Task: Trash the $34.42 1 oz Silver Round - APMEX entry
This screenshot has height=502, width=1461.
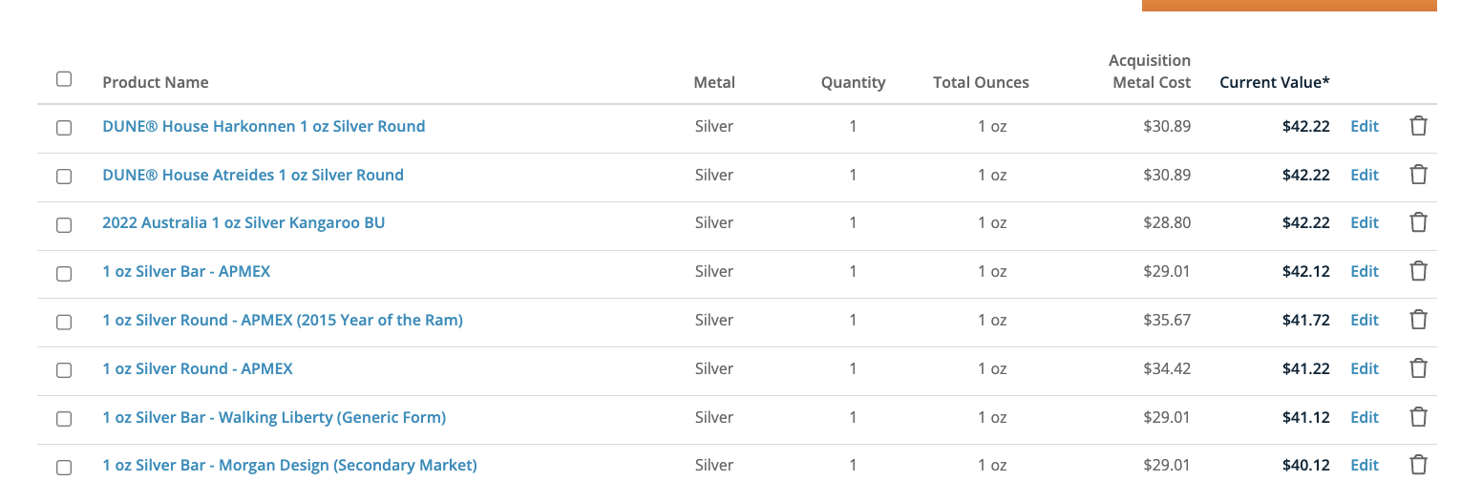Action: (1418, 368)
